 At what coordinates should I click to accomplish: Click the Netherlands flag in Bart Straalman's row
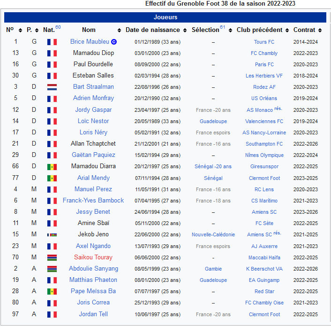[x=52, y=87]
